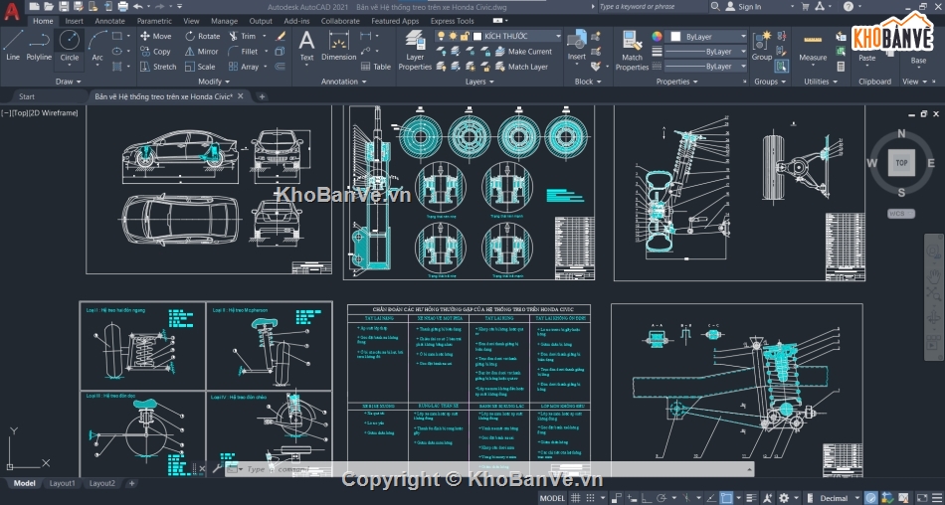Viewport: 945px width, 505px height.
Task: Choose the Mirror tool
Action: tap(202, 52)
